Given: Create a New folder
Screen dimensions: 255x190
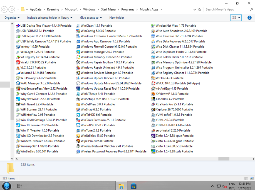Looking at the screenshot, I should coord(117,18).
